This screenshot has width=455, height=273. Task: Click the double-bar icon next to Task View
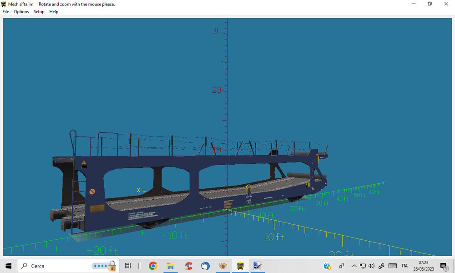point(139,266)
